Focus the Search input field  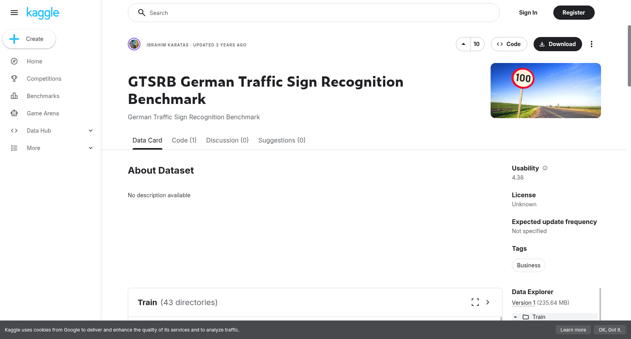(x=314, y=13)
